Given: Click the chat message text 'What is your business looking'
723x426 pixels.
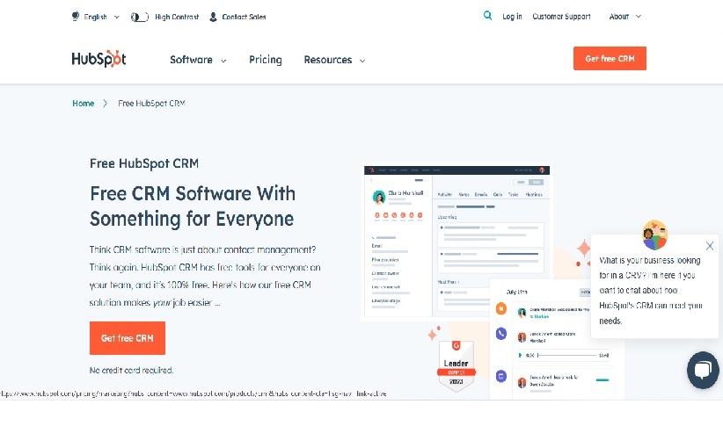Looking at the screenshot, I should coord(649,260).
